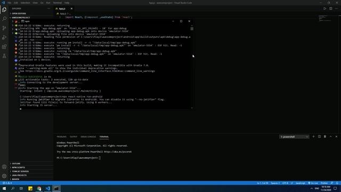Click the command prompt taskbar icon
The height and width of the screenshot is (192, 341).
[56, 188]
